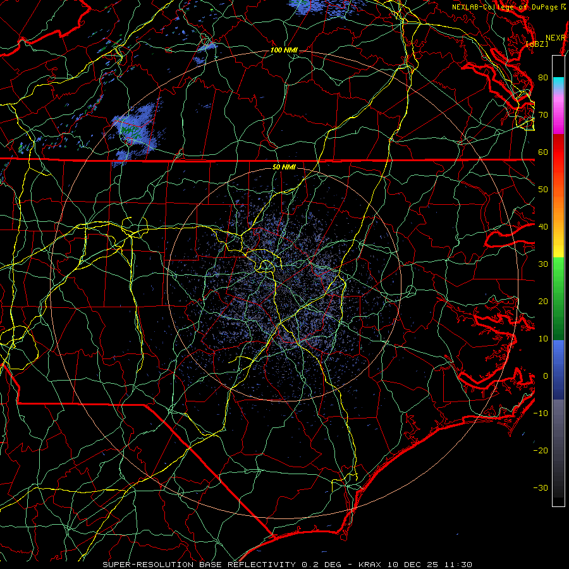Viewport: 569px width, 569px height.
Task: Click the "40" value on the dBZ scale
Action: 543,227
